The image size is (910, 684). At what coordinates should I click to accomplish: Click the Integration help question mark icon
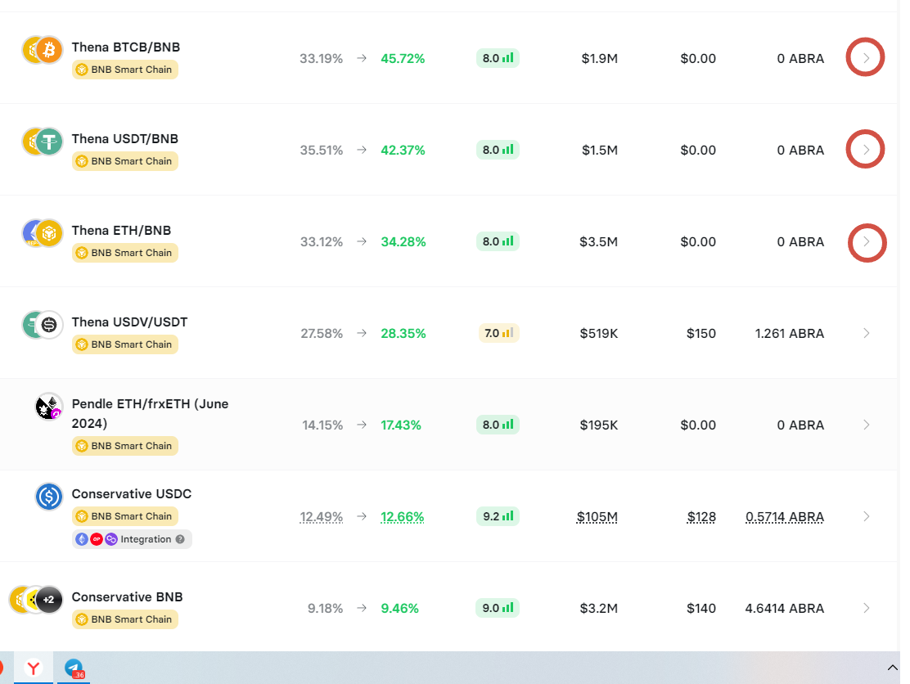(180, 539)
